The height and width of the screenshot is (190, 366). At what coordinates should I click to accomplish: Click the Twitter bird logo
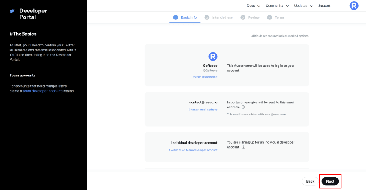pos(12,11)
